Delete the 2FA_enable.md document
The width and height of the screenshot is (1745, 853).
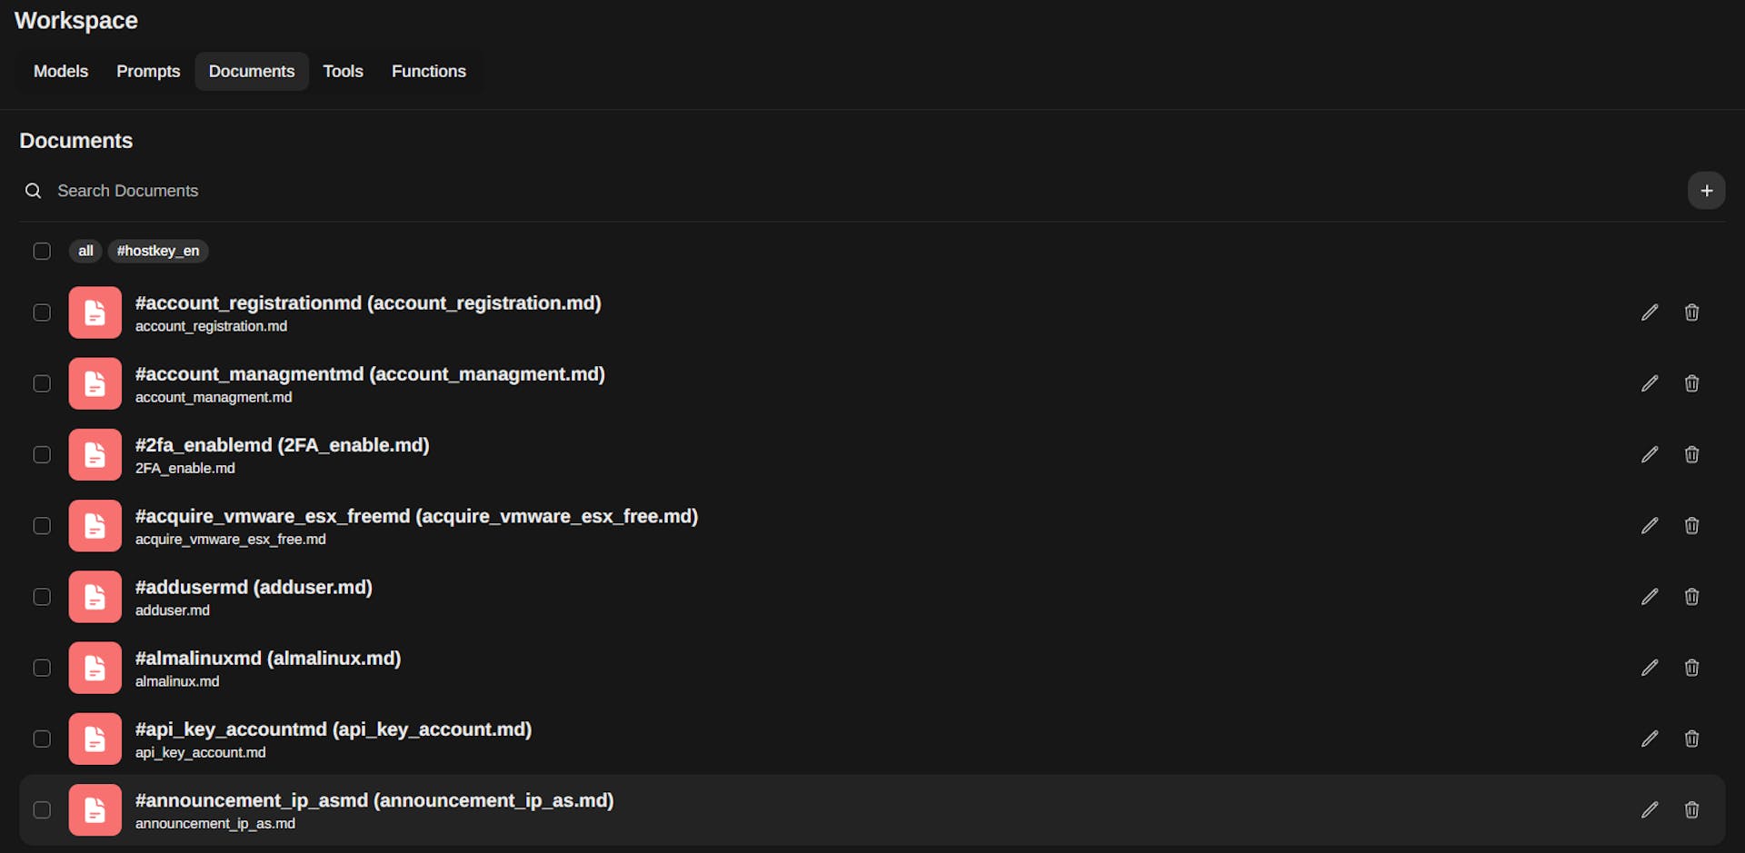[1691, 454]
